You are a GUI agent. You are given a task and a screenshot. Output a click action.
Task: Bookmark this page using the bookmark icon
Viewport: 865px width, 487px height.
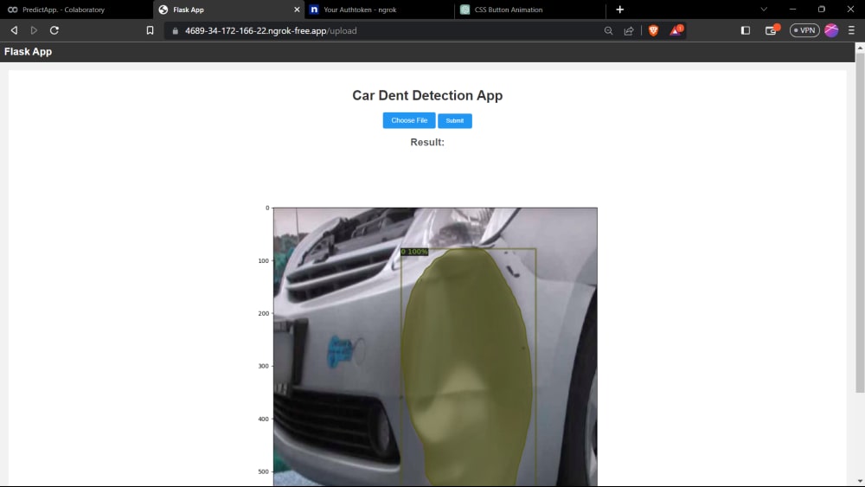[150, 30]
